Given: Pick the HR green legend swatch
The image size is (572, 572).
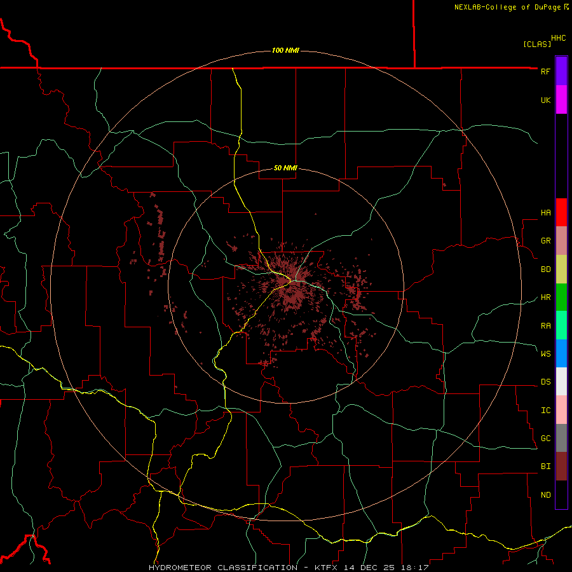Looking at the screenshot, I should pyautogui.click(x=561, y=297).
